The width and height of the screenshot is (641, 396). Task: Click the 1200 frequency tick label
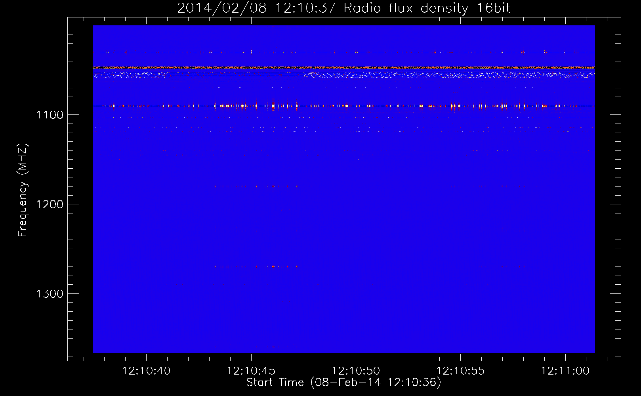(x=50, y=204)
